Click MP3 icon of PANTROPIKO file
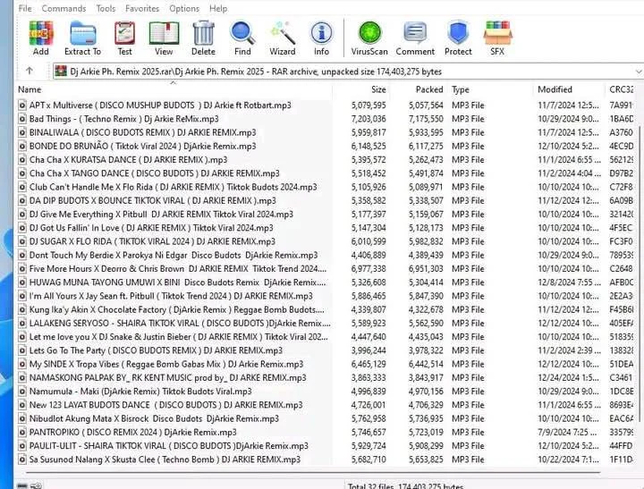 (x=22, y=433)
